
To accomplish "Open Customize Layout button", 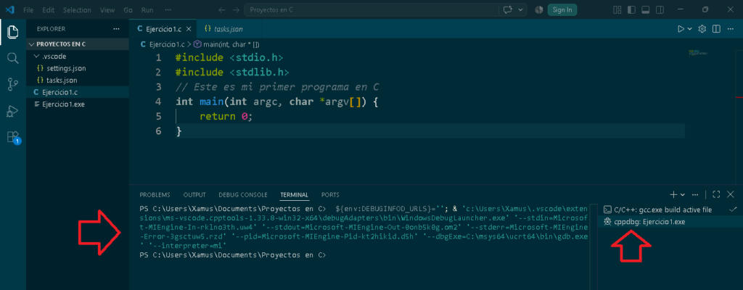I will click(x=617, y=9).
